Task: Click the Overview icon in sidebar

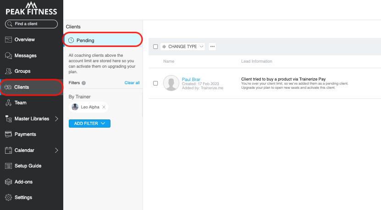Action: click(x=8, y=40)
